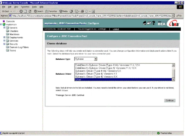The height and width of the screenshot is (136, 185).
Task: Click the question mark Help icon
Action: tap(153, 23)
